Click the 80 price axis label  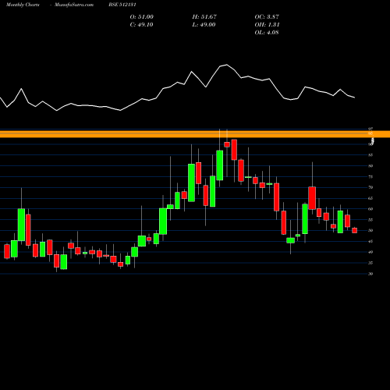coord(370,166)
